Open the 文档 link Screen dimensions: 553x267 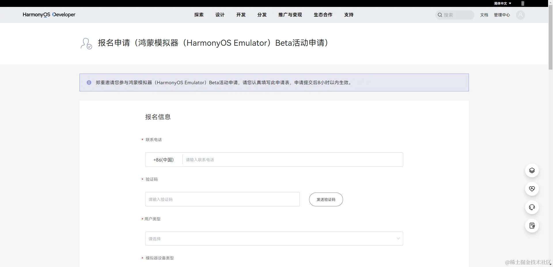point(484,15)
